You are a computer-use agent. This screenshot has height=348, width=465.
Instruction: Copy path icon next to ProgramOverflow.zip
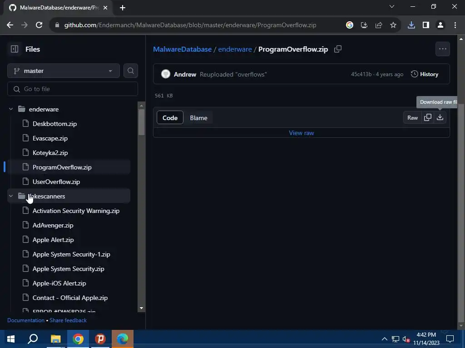click(337, 49)
